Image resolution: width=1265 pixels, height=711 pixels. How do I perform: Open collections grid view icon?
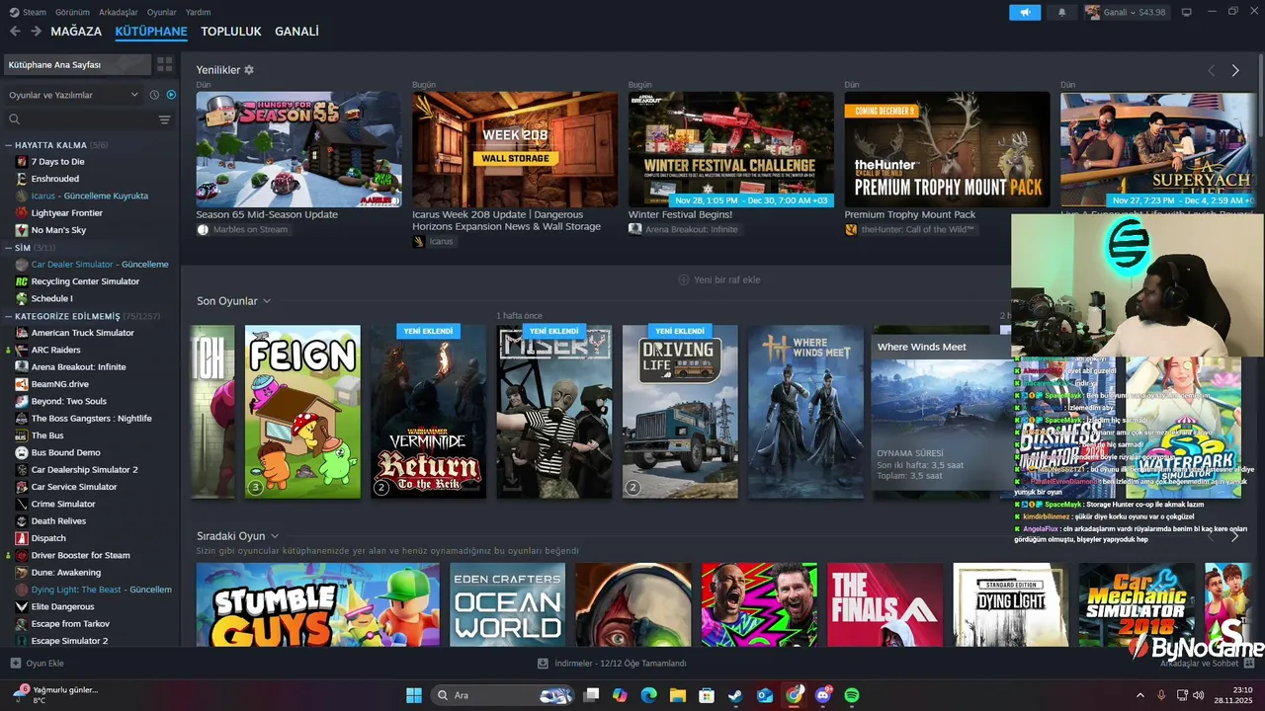(165, 64)
